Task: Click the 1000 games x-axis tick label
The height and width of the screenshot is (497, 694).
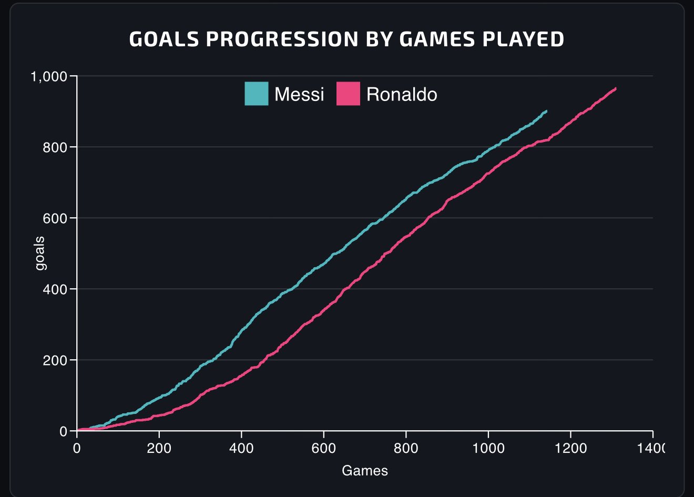Action: click(488, 449)
